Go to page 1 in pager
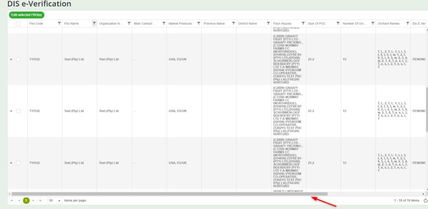The image size is (428, 209). point(26,201)
